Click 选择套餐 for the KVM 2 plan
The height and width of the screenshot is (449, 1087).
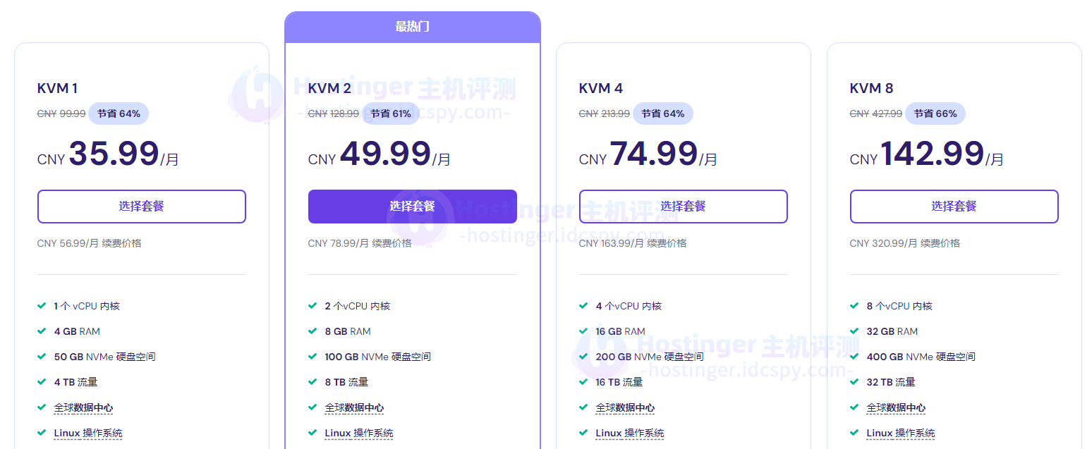pos(412,206)
